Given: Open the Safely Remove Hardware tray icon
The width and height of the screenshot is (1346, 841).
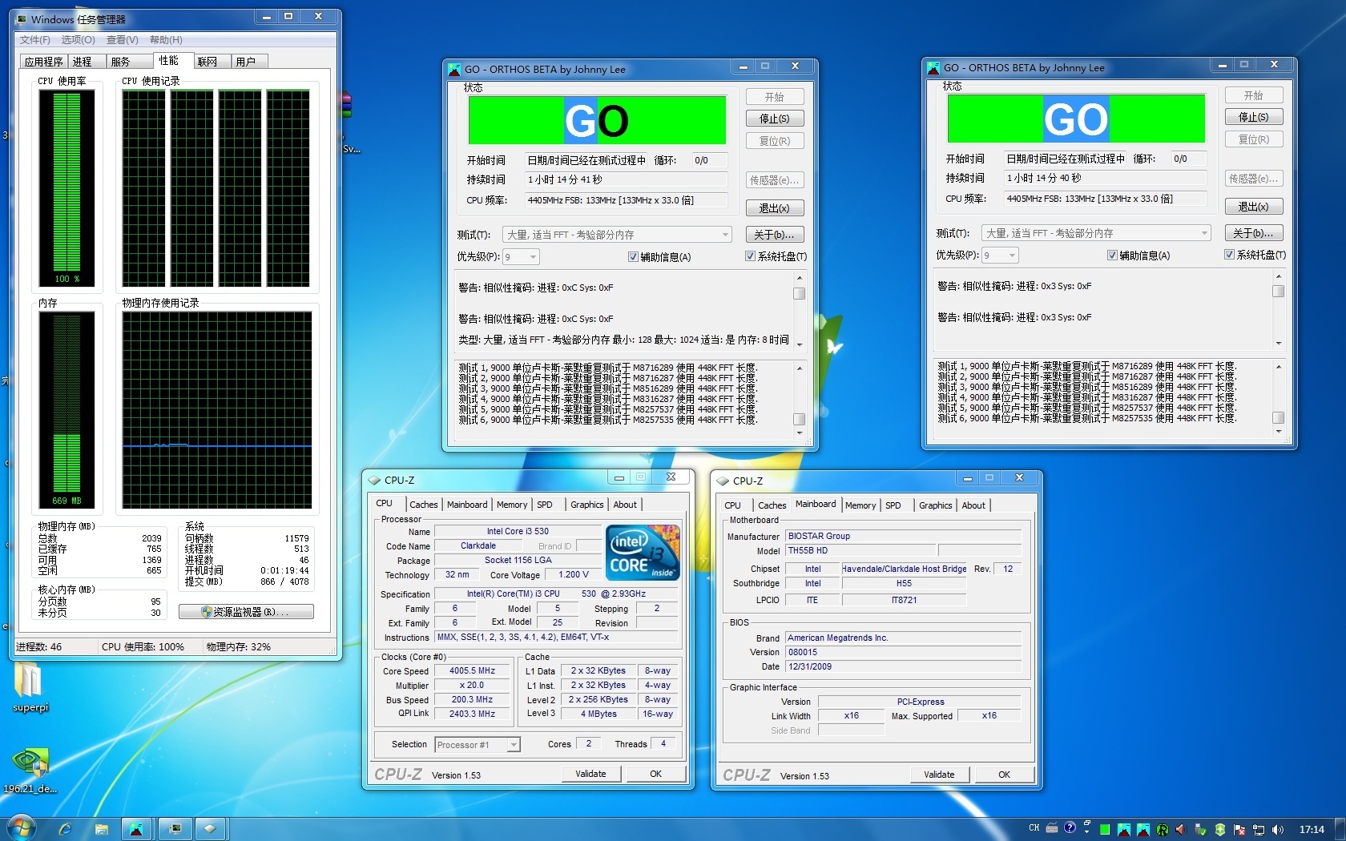Looking at the screenshot, I should pyautogui.click(x=1199, y=830).
